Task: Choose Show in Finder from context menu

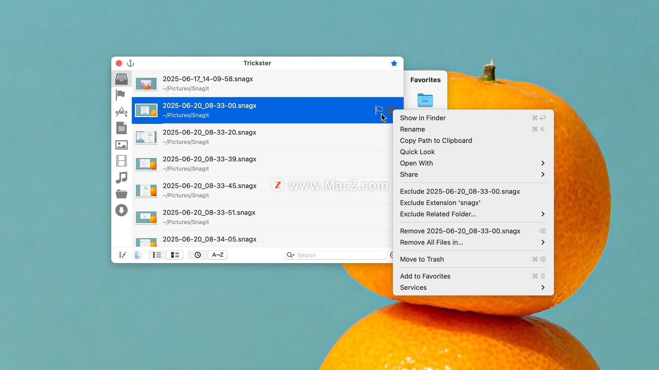Action: pos(473,118)
